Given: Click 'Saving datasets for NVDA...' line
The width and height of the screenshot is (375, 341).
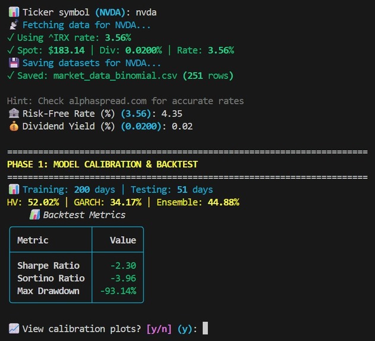Looking at the screenshot, I should [92, 63].
